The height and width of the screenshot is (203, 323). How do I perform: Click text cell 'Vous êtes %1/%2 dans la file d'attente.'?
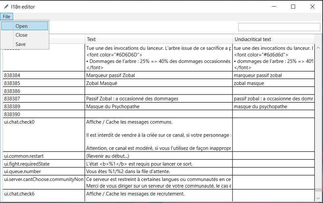point(159,172)
